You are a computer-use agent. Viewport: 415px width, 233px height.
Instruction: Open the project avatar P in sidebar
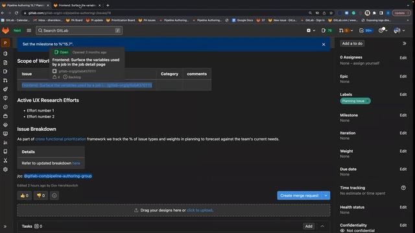tap(5, 43)
